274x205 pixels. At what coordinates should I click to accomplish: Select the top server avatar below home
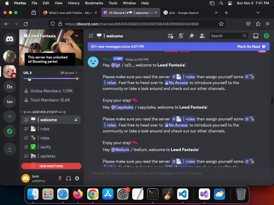coord(10,57)
